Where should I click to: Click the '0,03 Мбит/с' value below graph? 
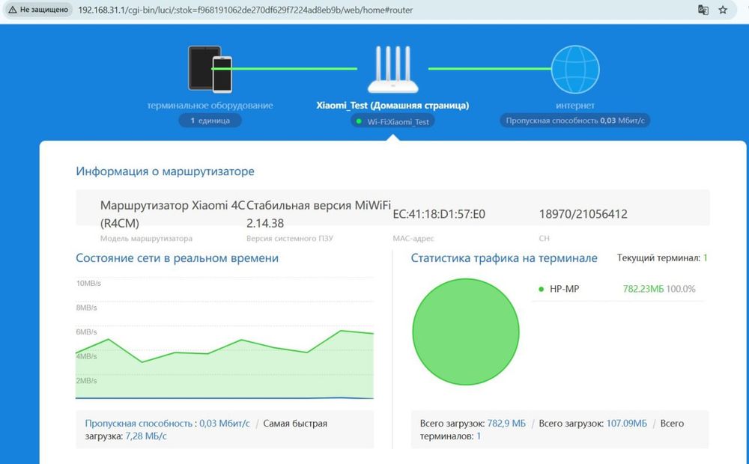[x=225, y=424]
